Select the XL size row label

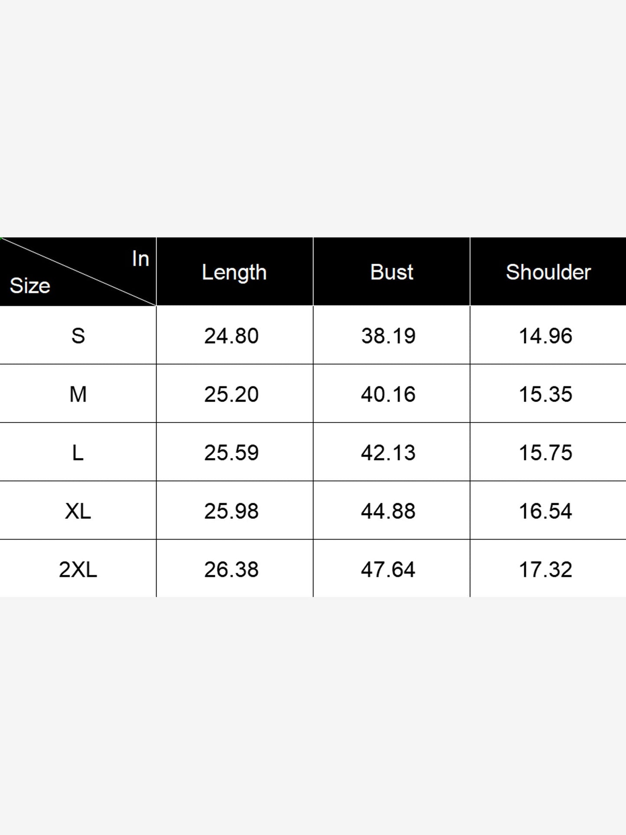click(x=78, y=511)
